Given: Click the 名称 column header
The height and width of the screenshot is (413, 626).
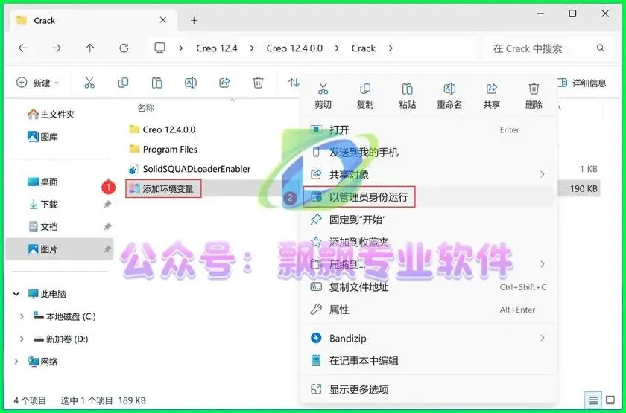Looking at the screenshot, I should [146, 108].
